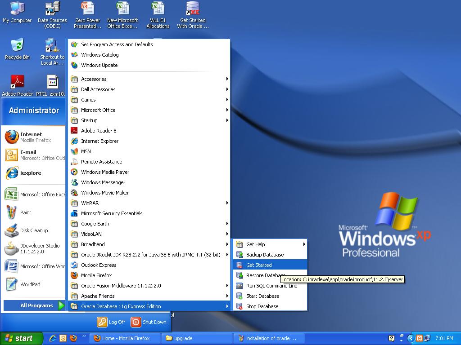Viewport: 461px width, 345px height.
Task: Open Adobe Reader 8 from programs list
Action: pyautogui.click(x=149, y=131)
